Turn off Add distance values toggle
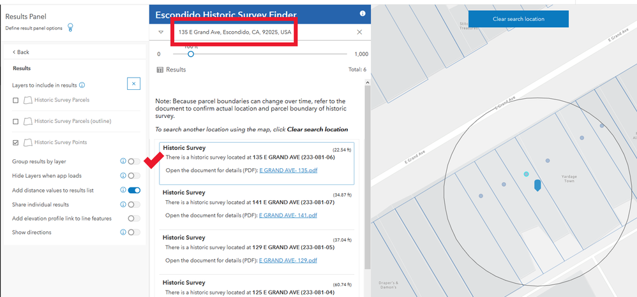The image size is (637, 297). click(x=134, y=190)
